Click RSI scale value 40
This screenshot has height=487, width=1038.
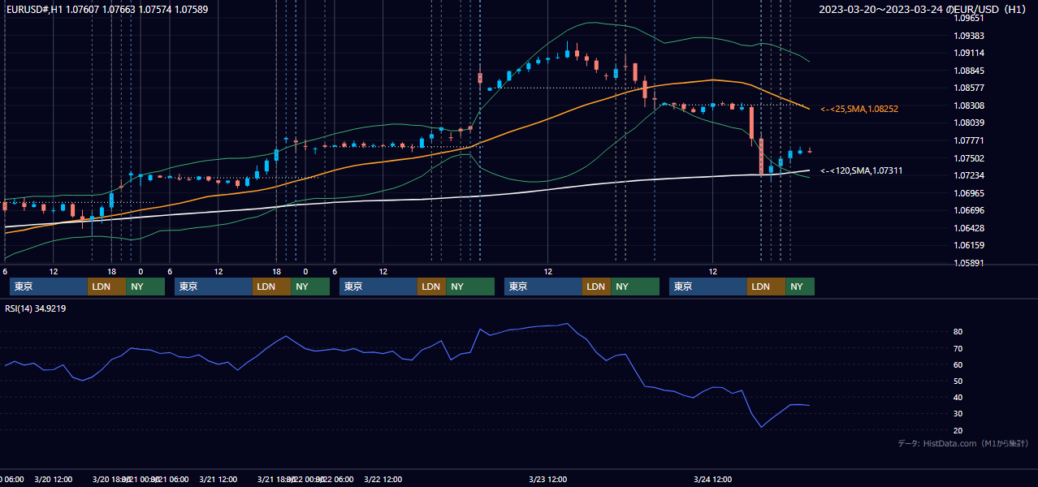(x=958, y=398)
